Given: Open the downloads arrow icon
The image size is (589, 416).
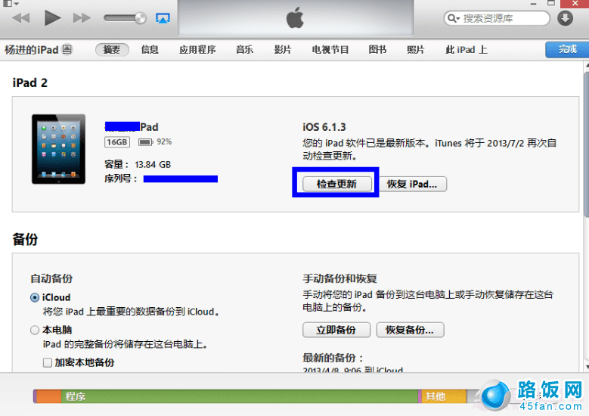Looking at the screenshot, I should (565, 18).
